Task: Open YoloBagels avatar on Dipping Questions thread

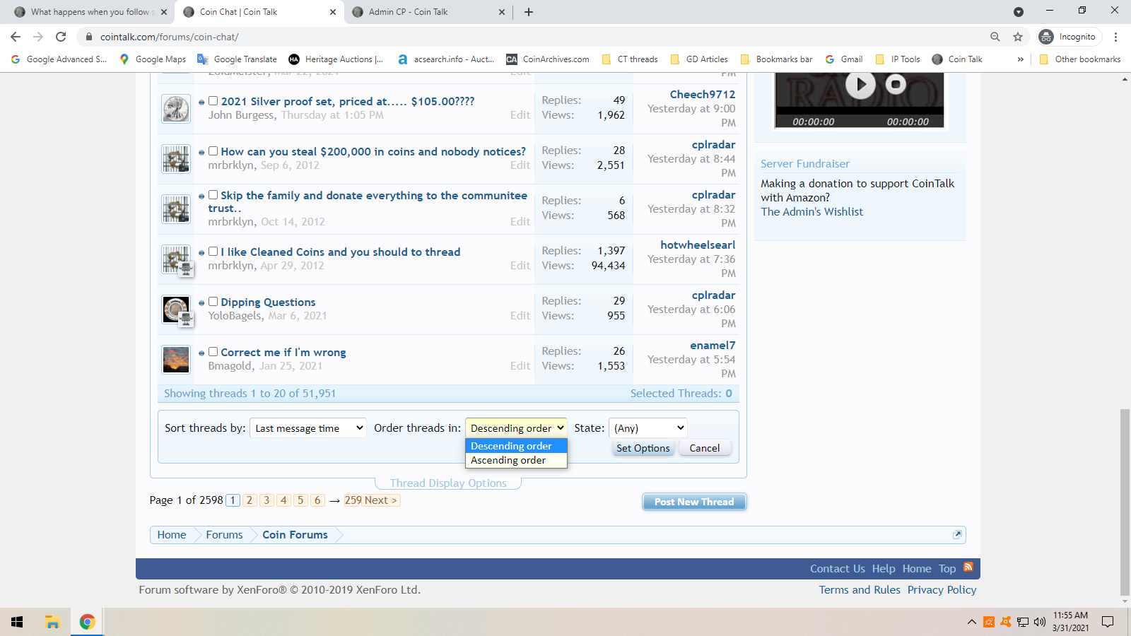Action: pos(176,310)
